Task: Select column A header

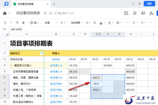Action: click(27, 34)
